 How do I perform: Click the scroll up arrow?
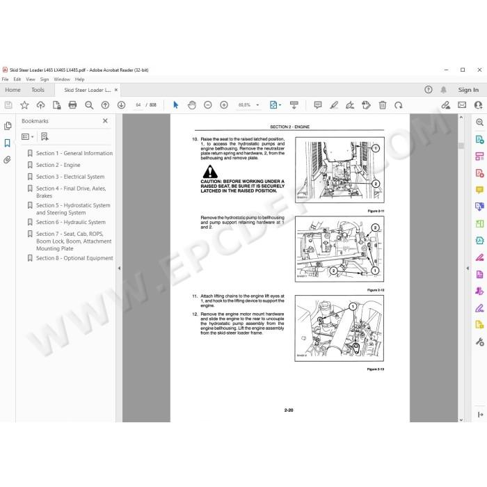(x=461, y=117)
